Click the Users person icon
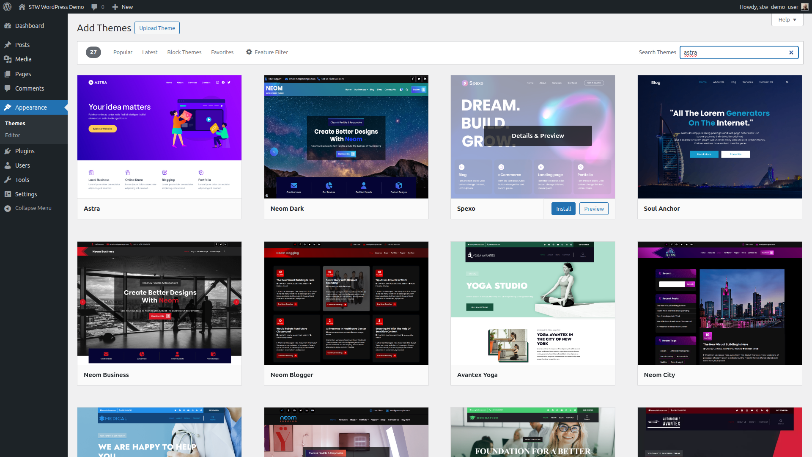812x457 pixels. tap(8, 165)
